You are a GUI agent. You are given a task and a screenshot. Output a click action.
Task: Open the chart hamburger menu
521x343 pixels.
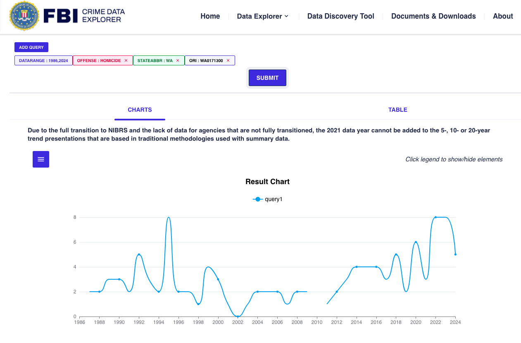coord(41,159)
